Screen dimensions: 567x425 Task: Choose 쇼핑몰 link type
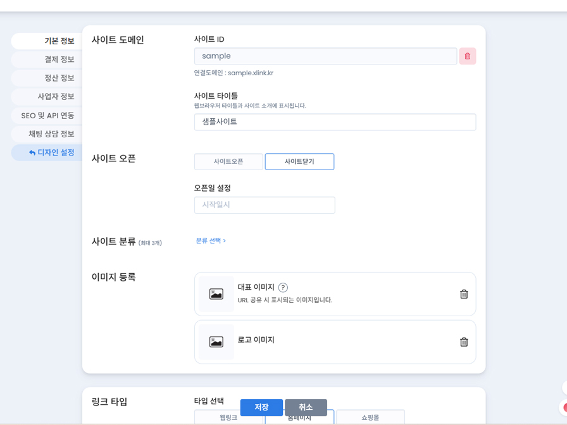370,418
